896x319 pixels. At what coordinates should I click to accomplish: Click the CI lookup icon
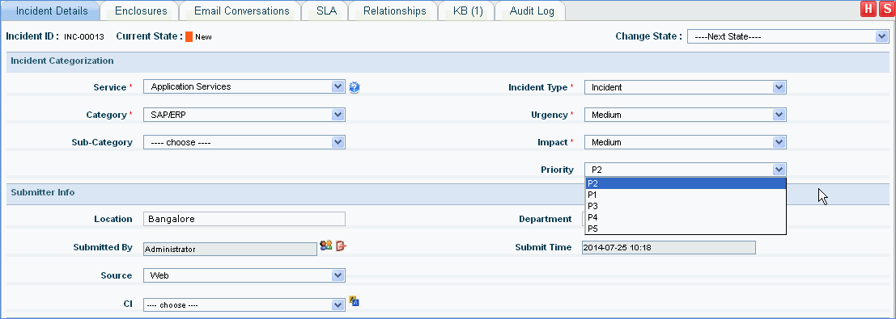point(354,300)
